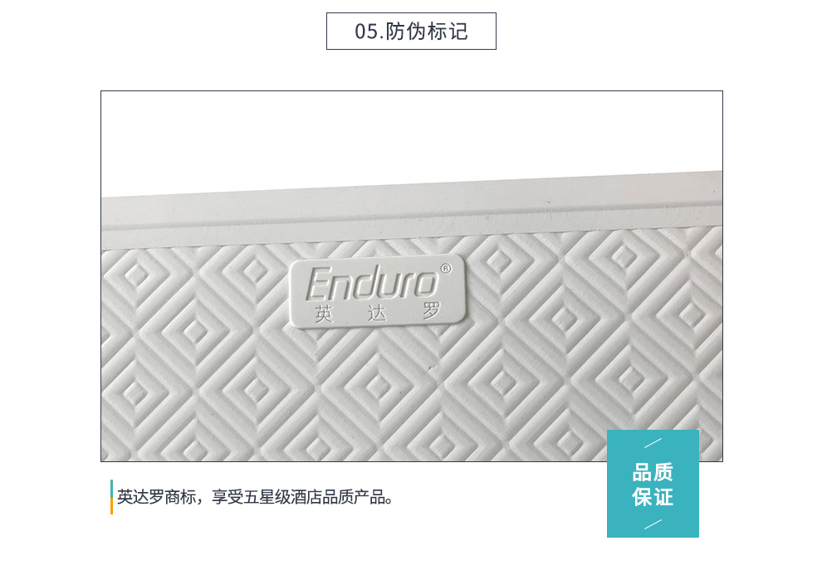
Task: Click the diamond pattern left of logo plate
Action: 194,330
